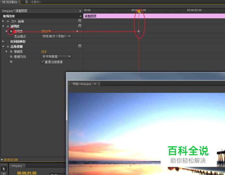Select the Selection arrow tool
Screen dimensions: 225x175
pos(4,169)
